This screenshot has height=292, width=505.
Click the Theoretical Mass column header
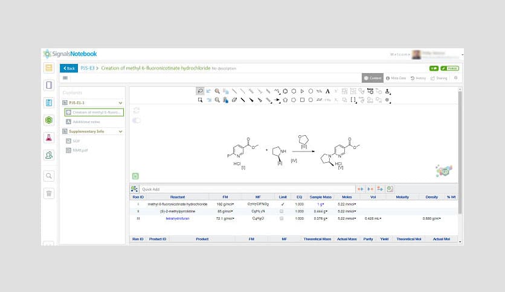317,239
